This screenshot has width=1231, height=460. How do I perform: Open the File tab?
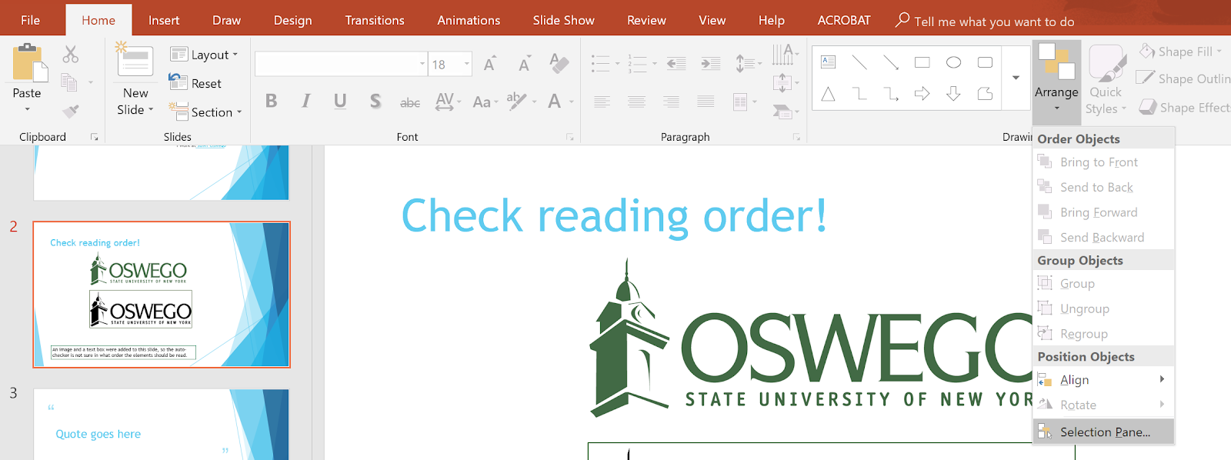click(31, 20)
